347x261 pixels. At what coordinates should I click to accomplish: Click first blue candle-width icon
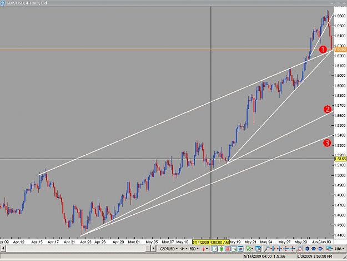point(307,249)
